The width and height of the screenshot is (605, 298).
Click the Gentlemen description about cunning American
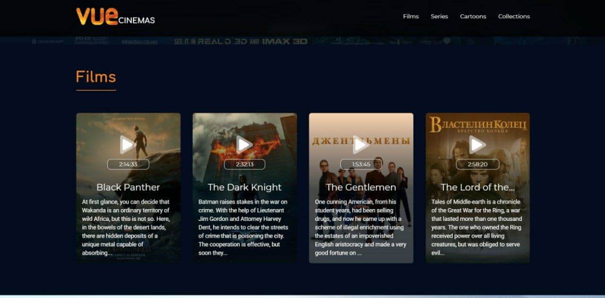pos(361,228)
